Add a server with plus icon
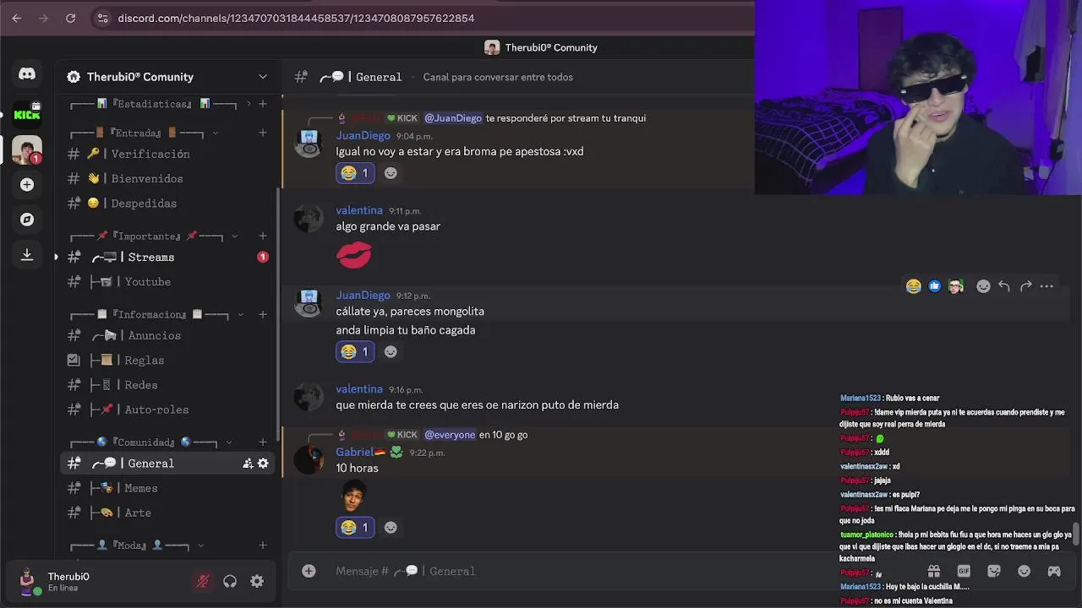Image resolution: width=1082 pixels, height=608 pixels. click(x=27, y=184)
